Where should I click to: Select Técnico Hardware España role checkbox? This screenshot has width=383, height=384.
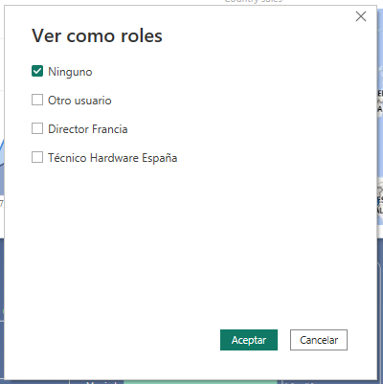click(x=37, y=157)
